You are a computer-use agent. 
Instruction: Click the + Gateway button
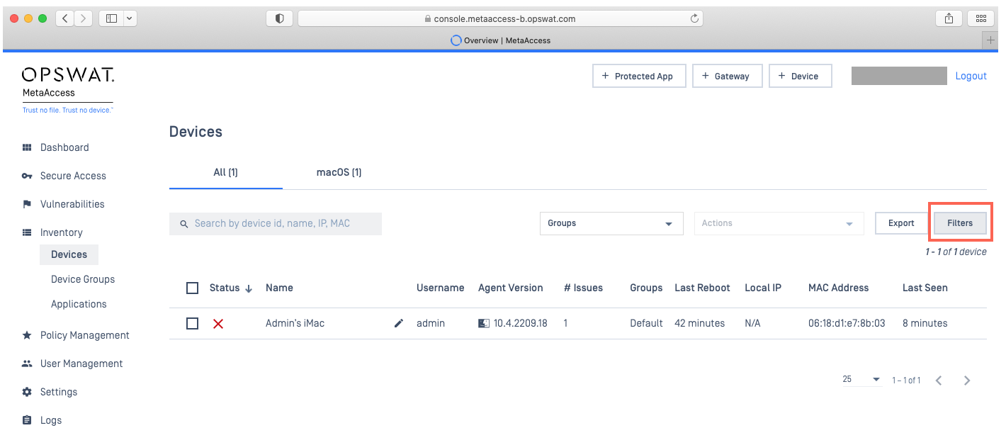coord(728,76)
